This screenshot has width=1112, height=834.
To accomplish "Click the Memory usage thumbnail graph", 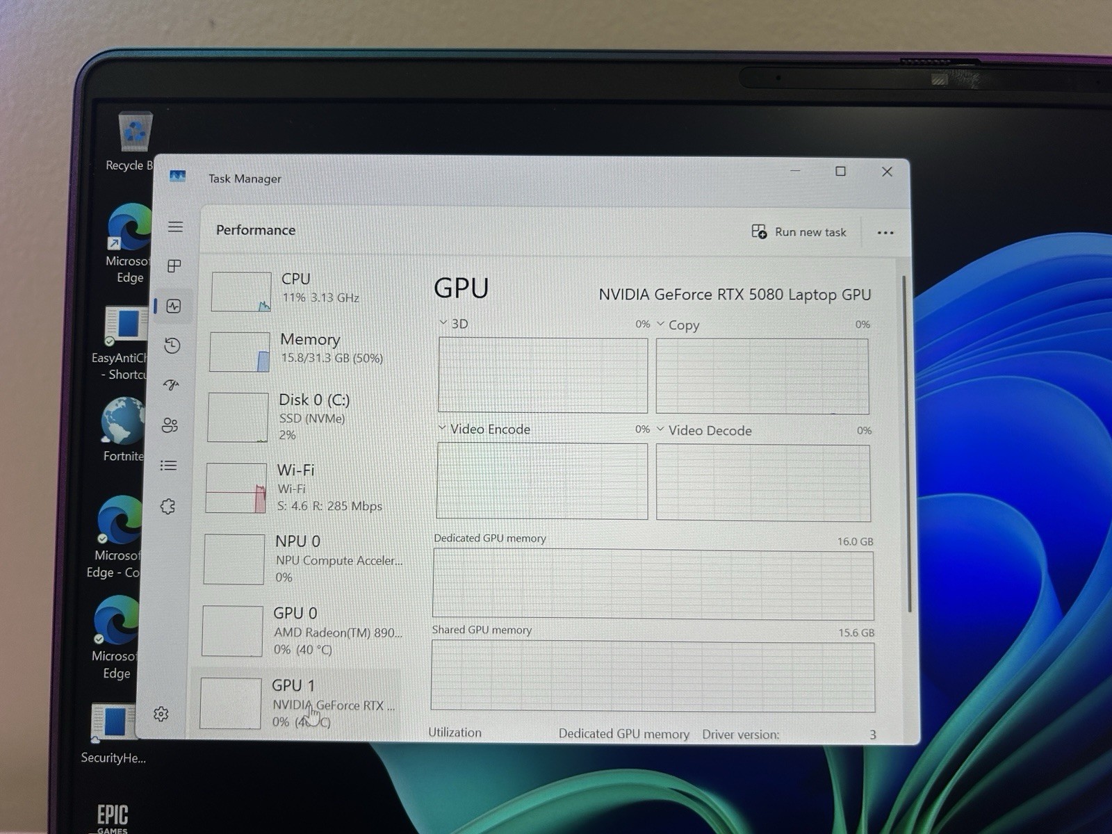I will coord(240,352).
